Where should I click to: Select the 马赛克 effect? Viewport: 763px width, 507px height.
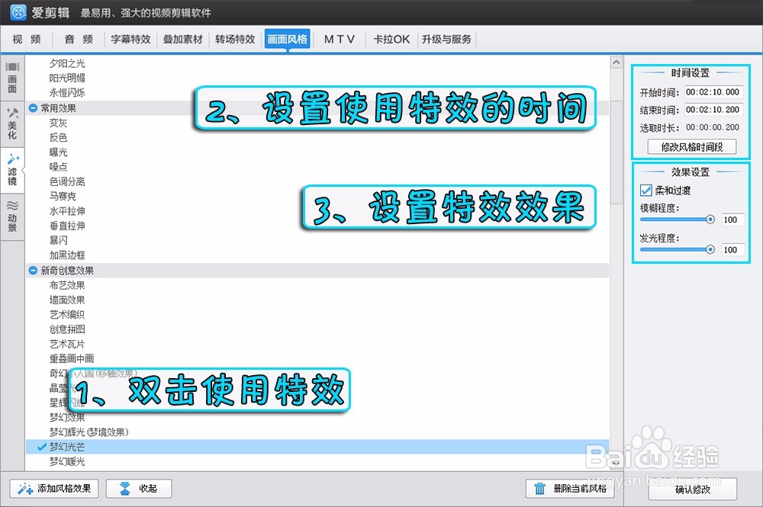pos(63,197)
